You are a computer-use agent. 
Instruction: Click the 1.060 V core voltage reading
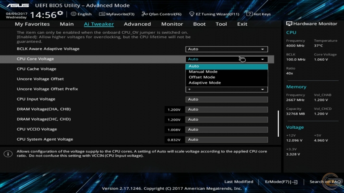point(321,60)
